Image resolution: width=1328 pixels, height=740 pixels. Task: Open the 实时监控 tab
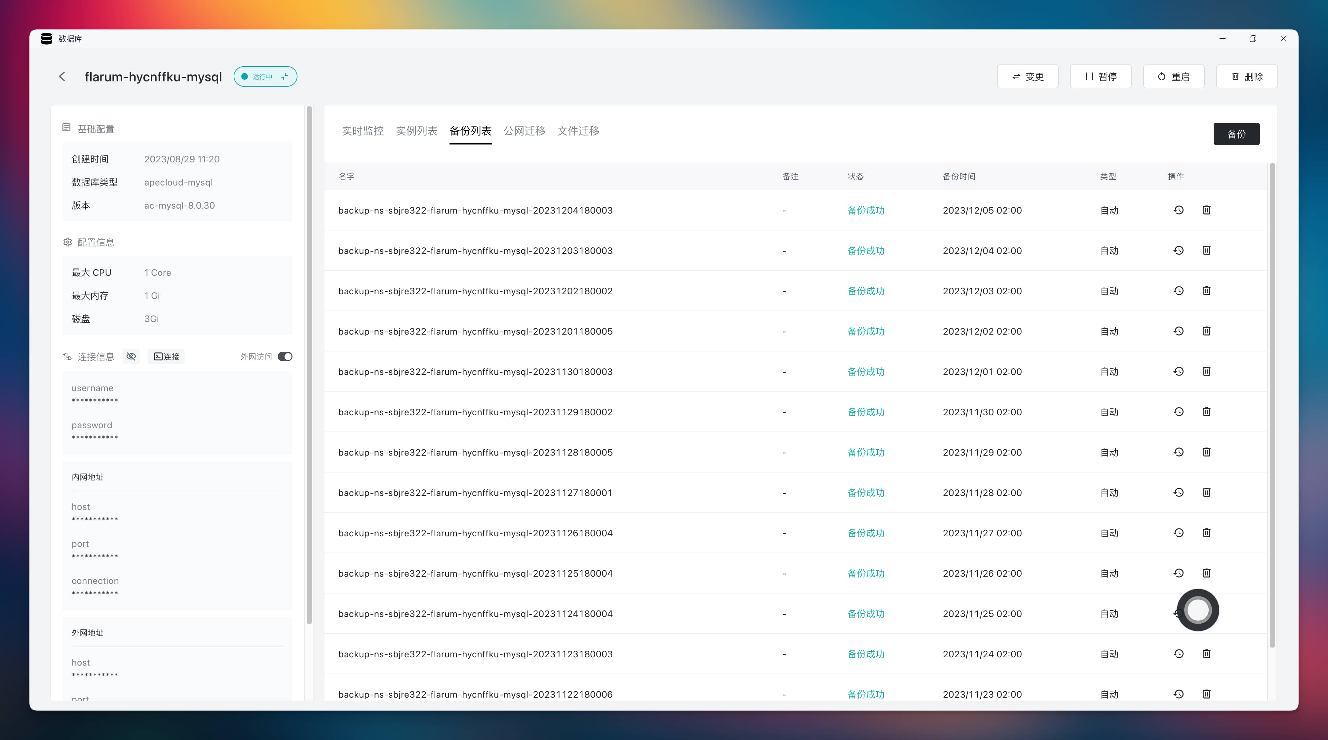pos(363,131)
